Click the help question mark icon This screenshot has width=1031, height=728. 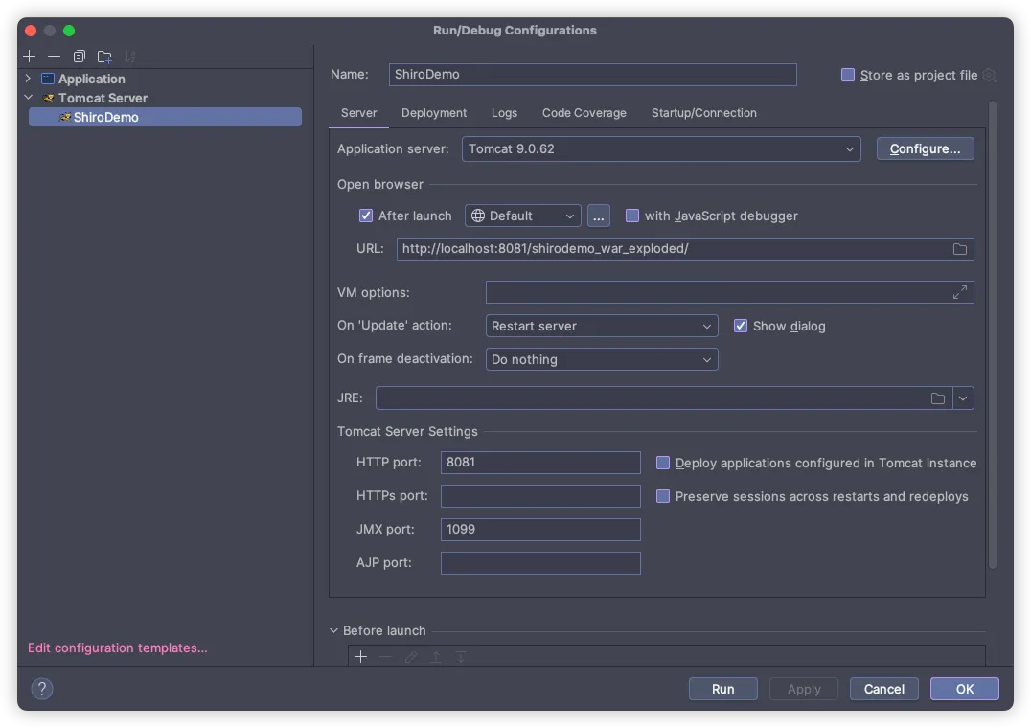(x=42, y=688)
